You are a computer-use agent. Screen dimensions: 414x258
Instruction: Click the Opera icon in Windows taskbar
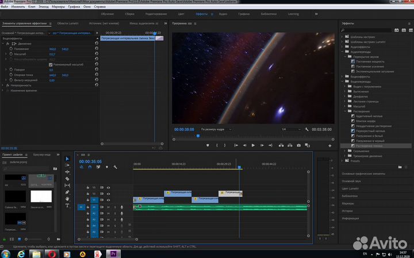point(52,253)
